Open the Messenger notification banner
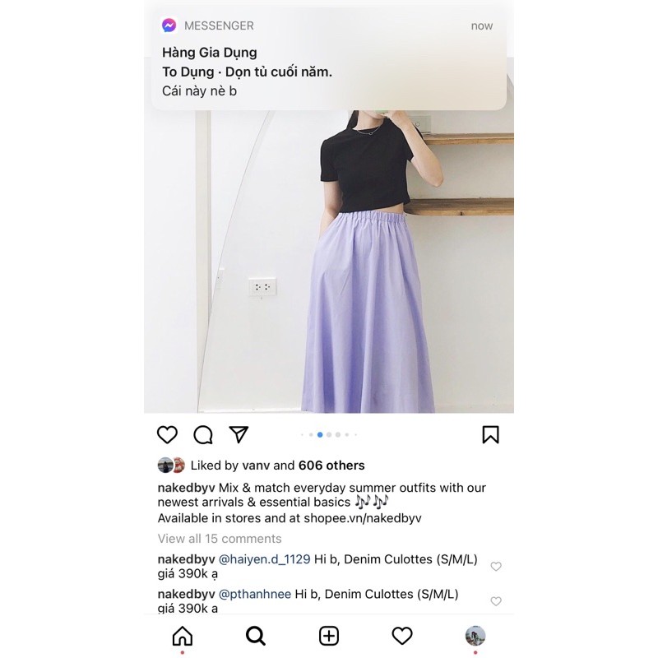The width and height of the screenshot is (658, 658). [x=329, y=58]
